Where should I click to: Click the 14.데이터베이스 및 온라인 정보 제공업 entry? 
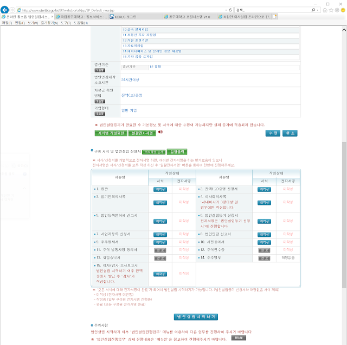[x=152, y=51]
